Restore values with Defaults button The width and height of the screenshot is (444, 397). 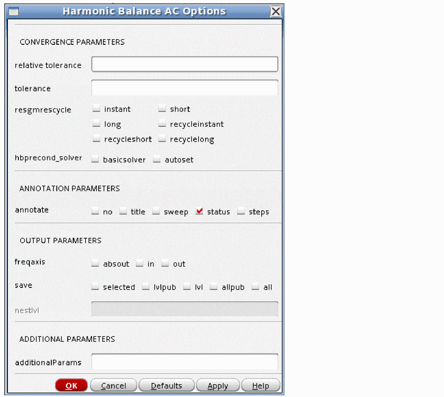coord(167,386)
